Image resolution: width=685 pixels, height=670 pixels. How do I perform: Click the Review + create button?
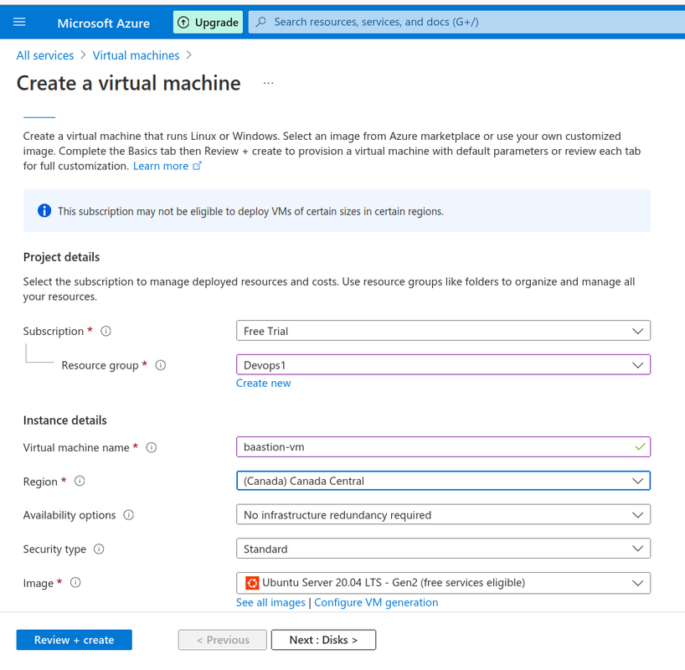tap(75, 640)
